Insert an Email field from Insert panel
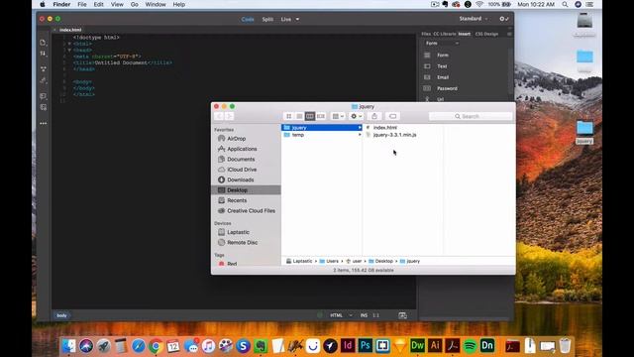 coord(443,77)
